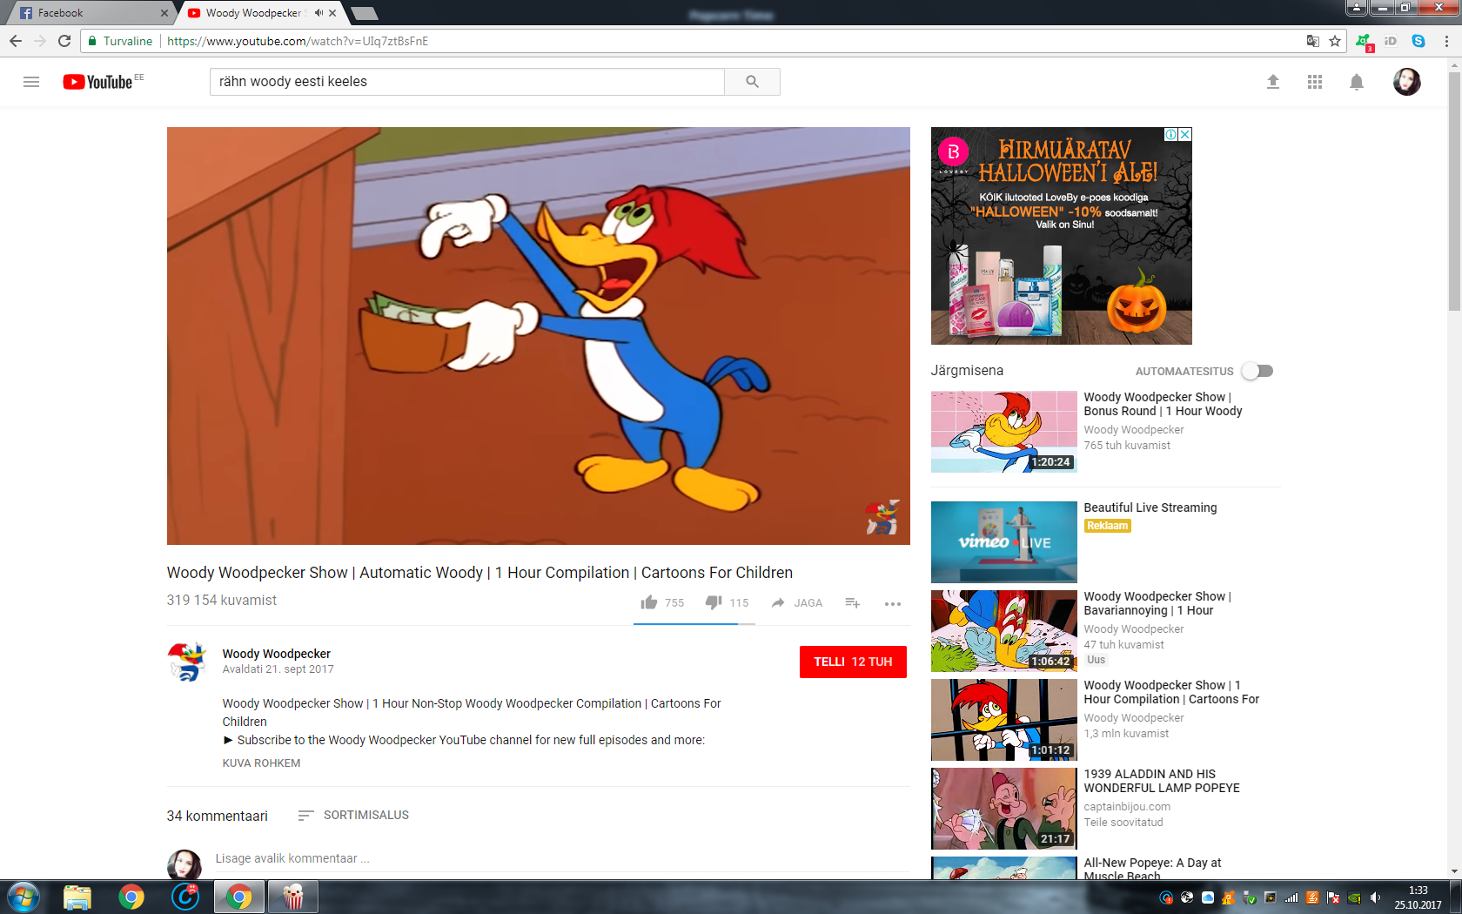Click the taskbar volume speaker icon
Screen dimensions: 1462x914
1375,897
